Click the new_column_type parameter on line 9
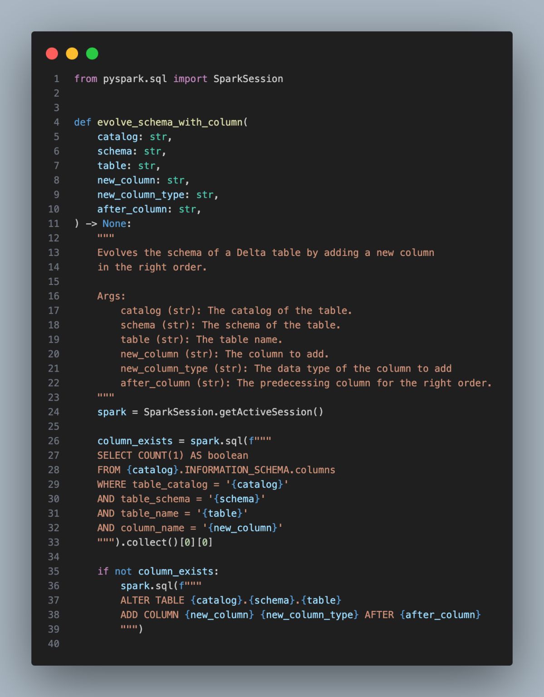This screenshot has height=697, width=544. tap(141, 195)
